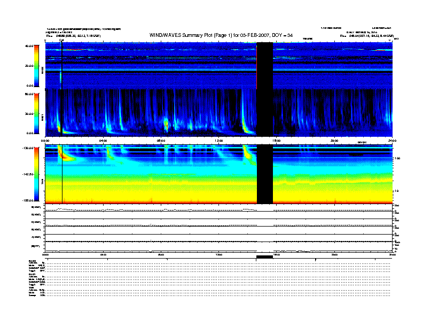Click the 08:00 label under RAD1 panel
This screenshot has height=327, width=423.
tap(161, 141)
